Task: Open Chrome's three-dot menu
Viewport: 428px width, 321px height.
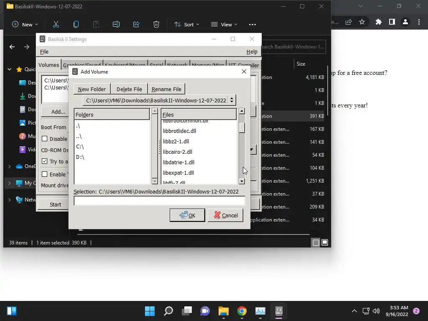Action: [419, 22]
